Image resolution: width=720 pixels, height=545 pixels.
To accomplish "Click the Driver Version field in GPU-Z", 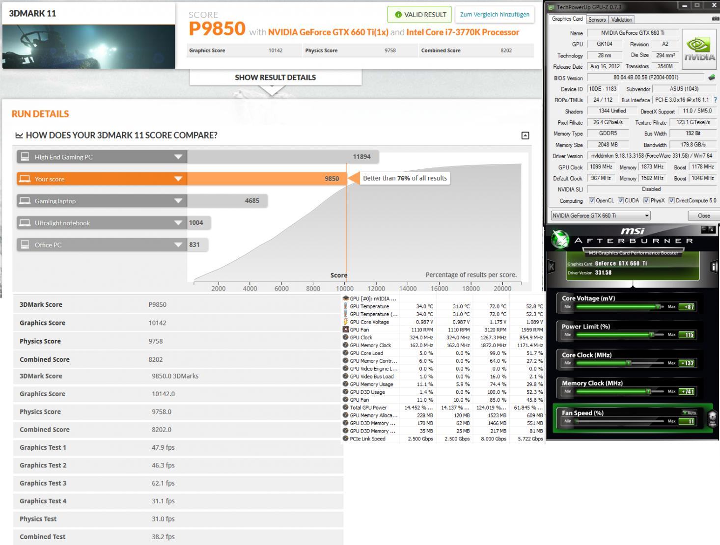I will [x=651, y=156].
